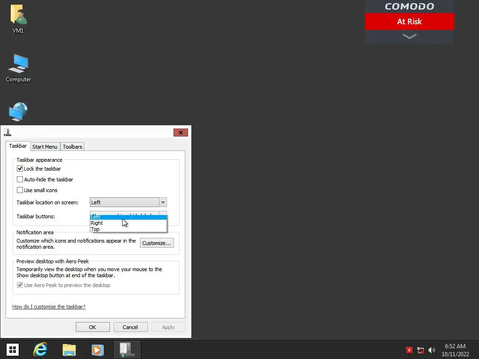The image size is (479, 359).
Task: Open File Explorer from the taskbar
Action: click(69, 350)
